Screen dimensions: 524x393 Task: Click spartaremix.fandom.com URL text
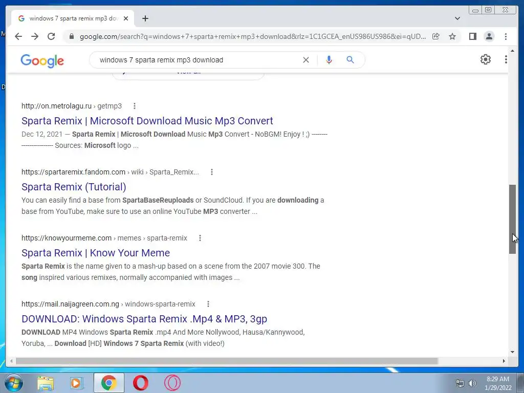click(x=74, y=172)
